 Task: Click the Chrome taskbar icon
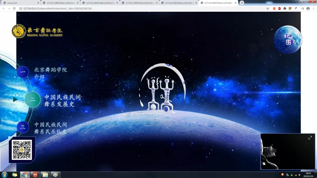pyautogui.click(x=25, y=175)
